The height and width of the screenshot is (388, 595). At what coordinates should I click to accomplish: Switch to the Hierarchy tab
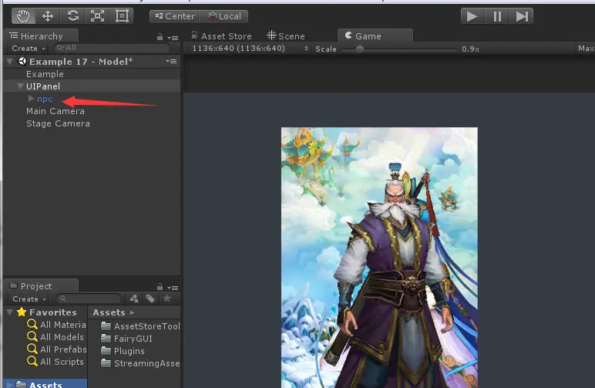(42, 35)
